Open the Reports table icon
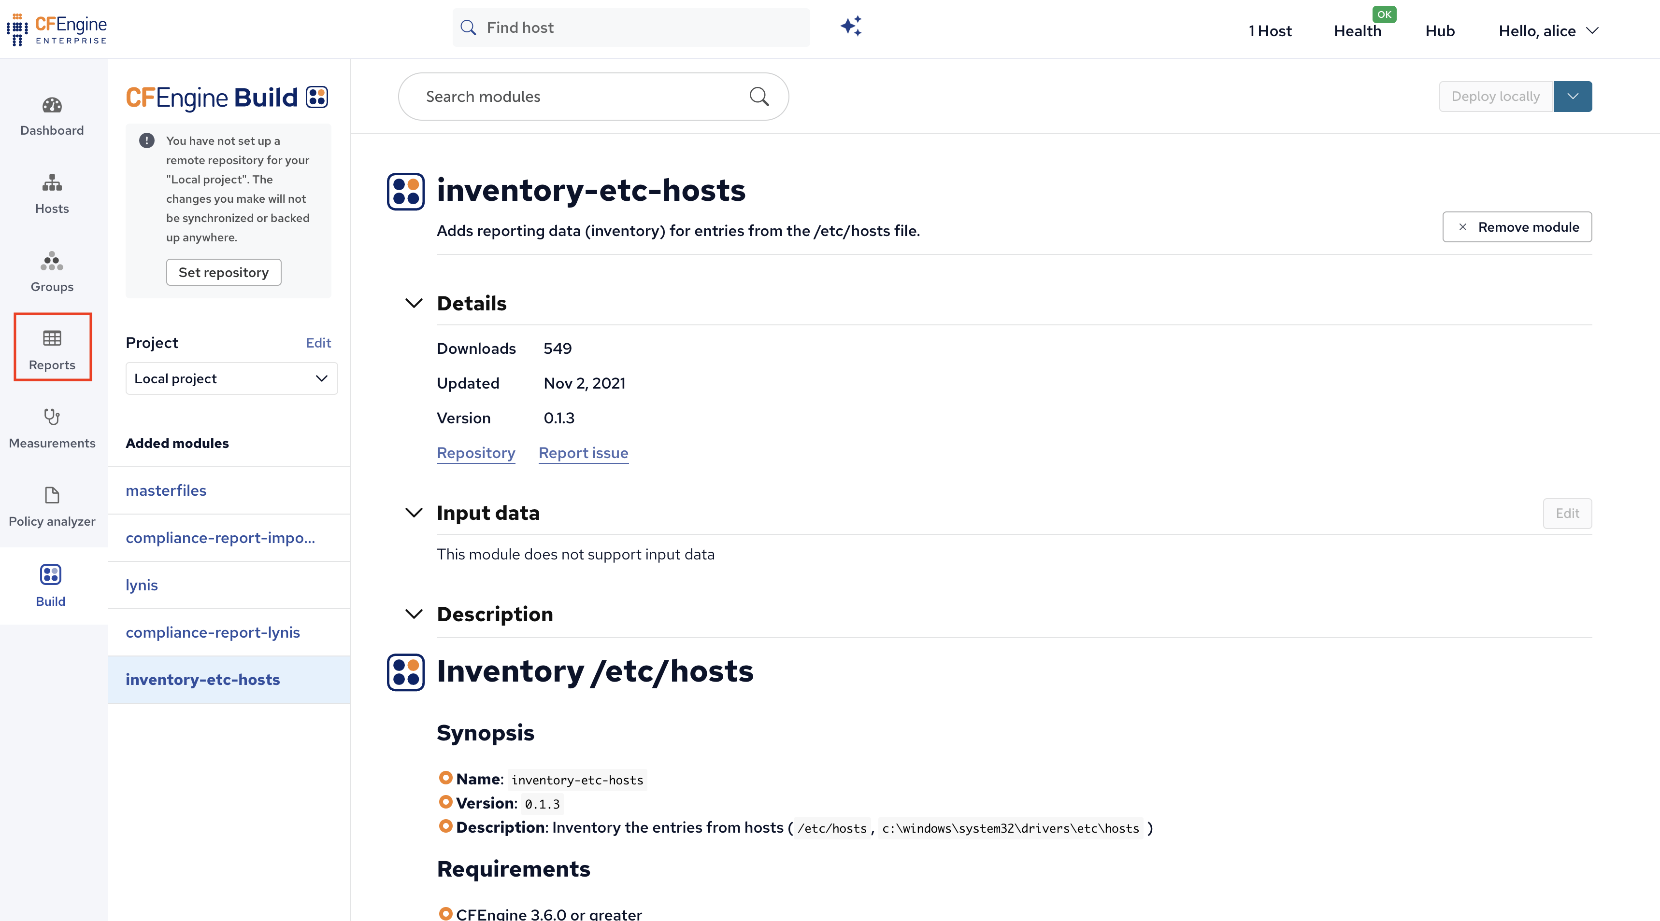Screen dimensions: 1660x921 pos(52,338)
